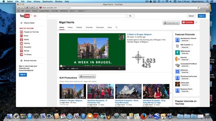Click the YouTube logo

(25, 16)
